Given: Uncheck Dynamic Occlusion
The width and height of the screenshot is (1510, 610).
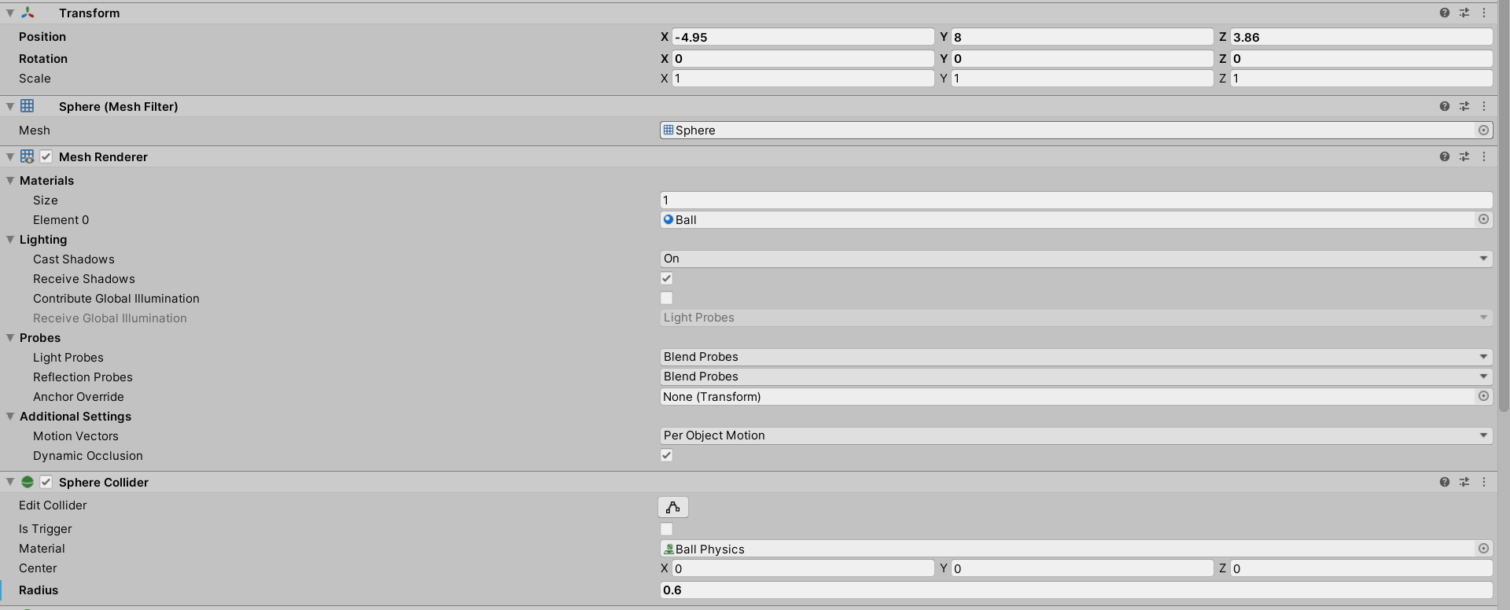Looking at the screenshot, I should (x=667, y=455).
